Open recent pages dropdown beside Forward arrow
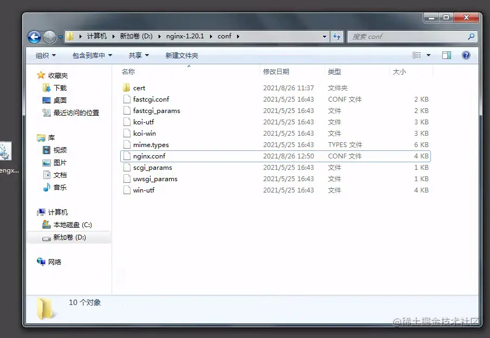The width and height of the screenshot is (490, 338). pyautogui.click(x=60, y=37)
